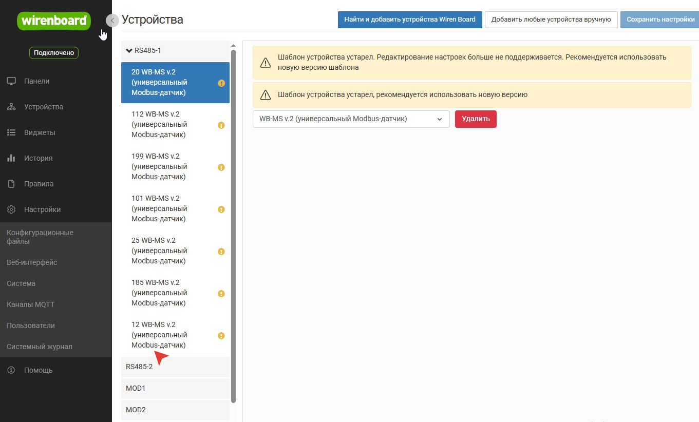Screen dimensions: 699x422
Task: Click the Виджеты list icon
Action: coord(11,132)
